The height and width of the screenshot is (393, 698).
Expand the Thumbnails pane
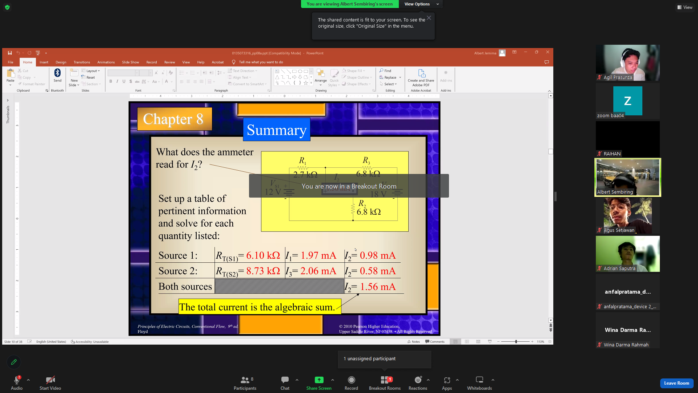(8, 100)
